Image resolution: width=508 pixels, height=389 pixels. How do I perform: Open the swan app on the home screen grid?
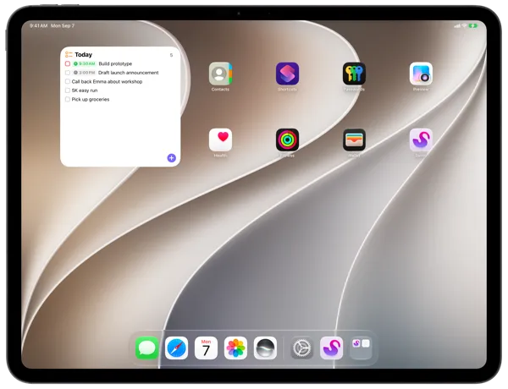[421, 140]
